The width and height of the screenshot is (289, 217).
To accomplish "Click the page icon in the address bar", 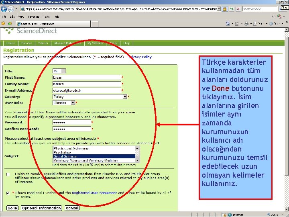I will (x=22, y=9).
